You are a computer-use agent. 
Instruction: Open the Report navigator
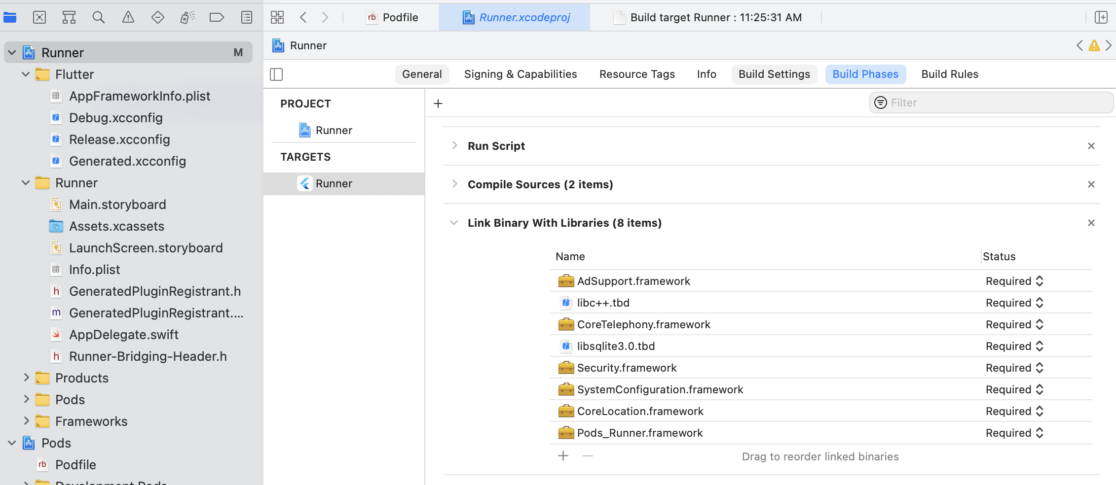247,18
